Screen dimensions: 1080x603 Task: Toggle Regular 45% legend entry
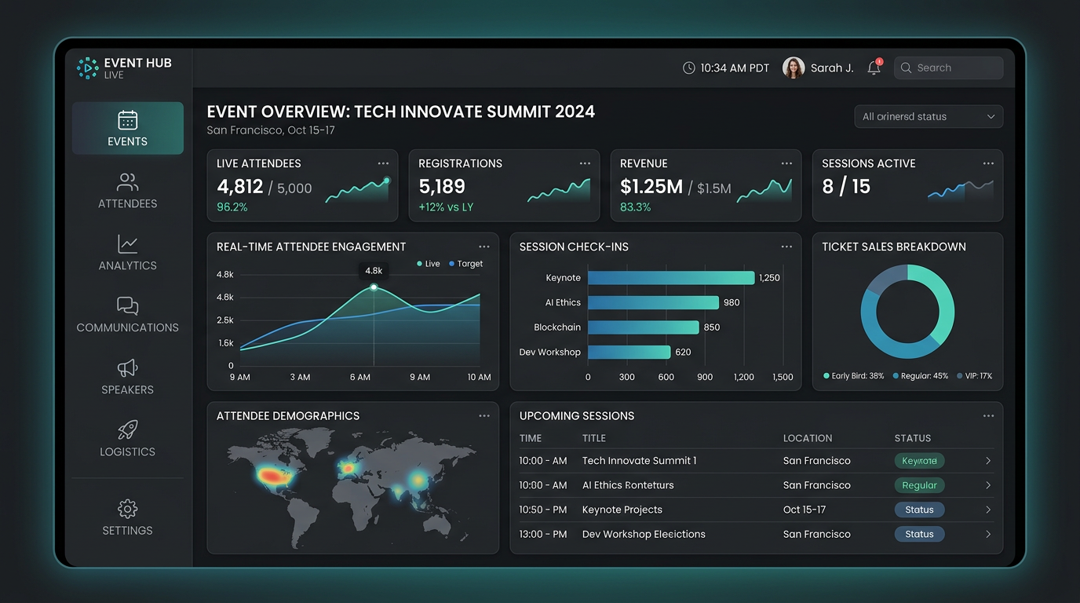(x=921, y=376)
